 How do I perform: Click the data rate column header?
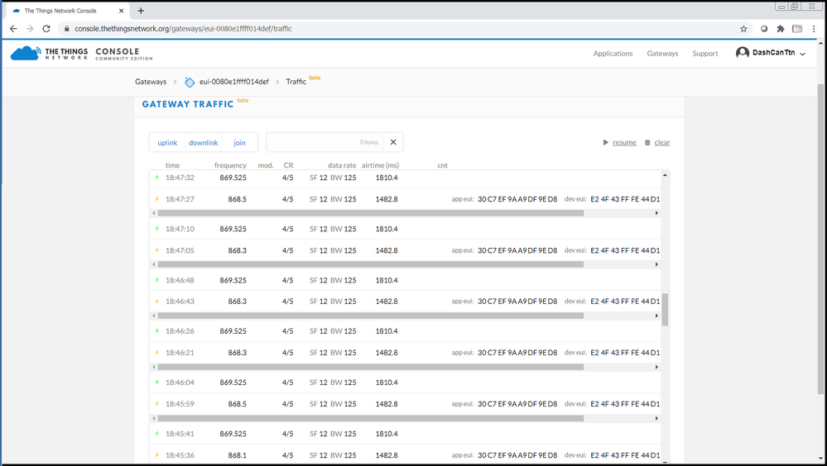pyautogui.click(x=342, y=165)
